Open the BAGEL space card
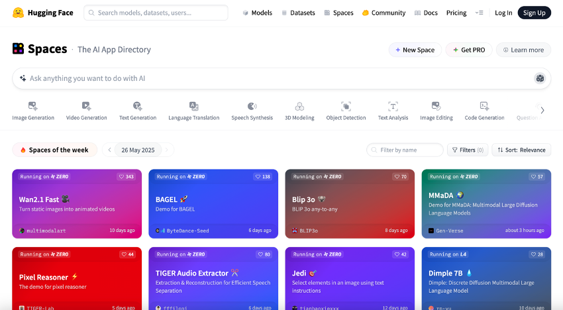 (x=213, y=203)
